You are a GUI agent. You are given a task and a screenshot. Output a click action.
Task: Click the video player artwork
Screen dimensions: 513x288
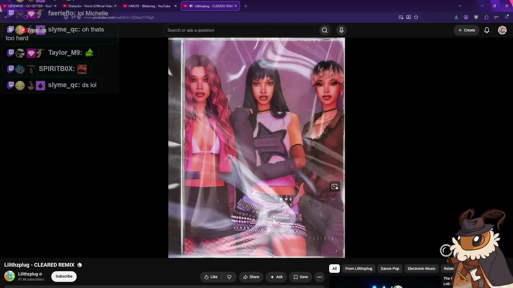[x=256, y=148]
